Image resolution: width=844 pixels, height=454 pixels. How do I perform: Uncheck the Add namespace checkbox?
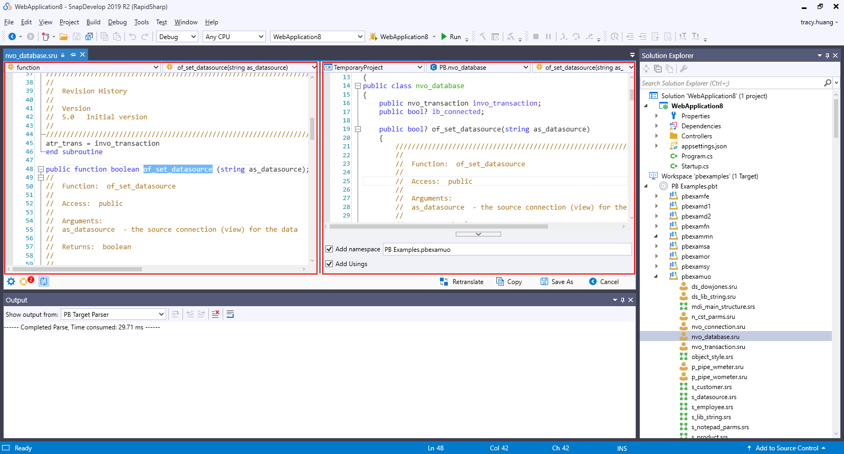[329, 249]
